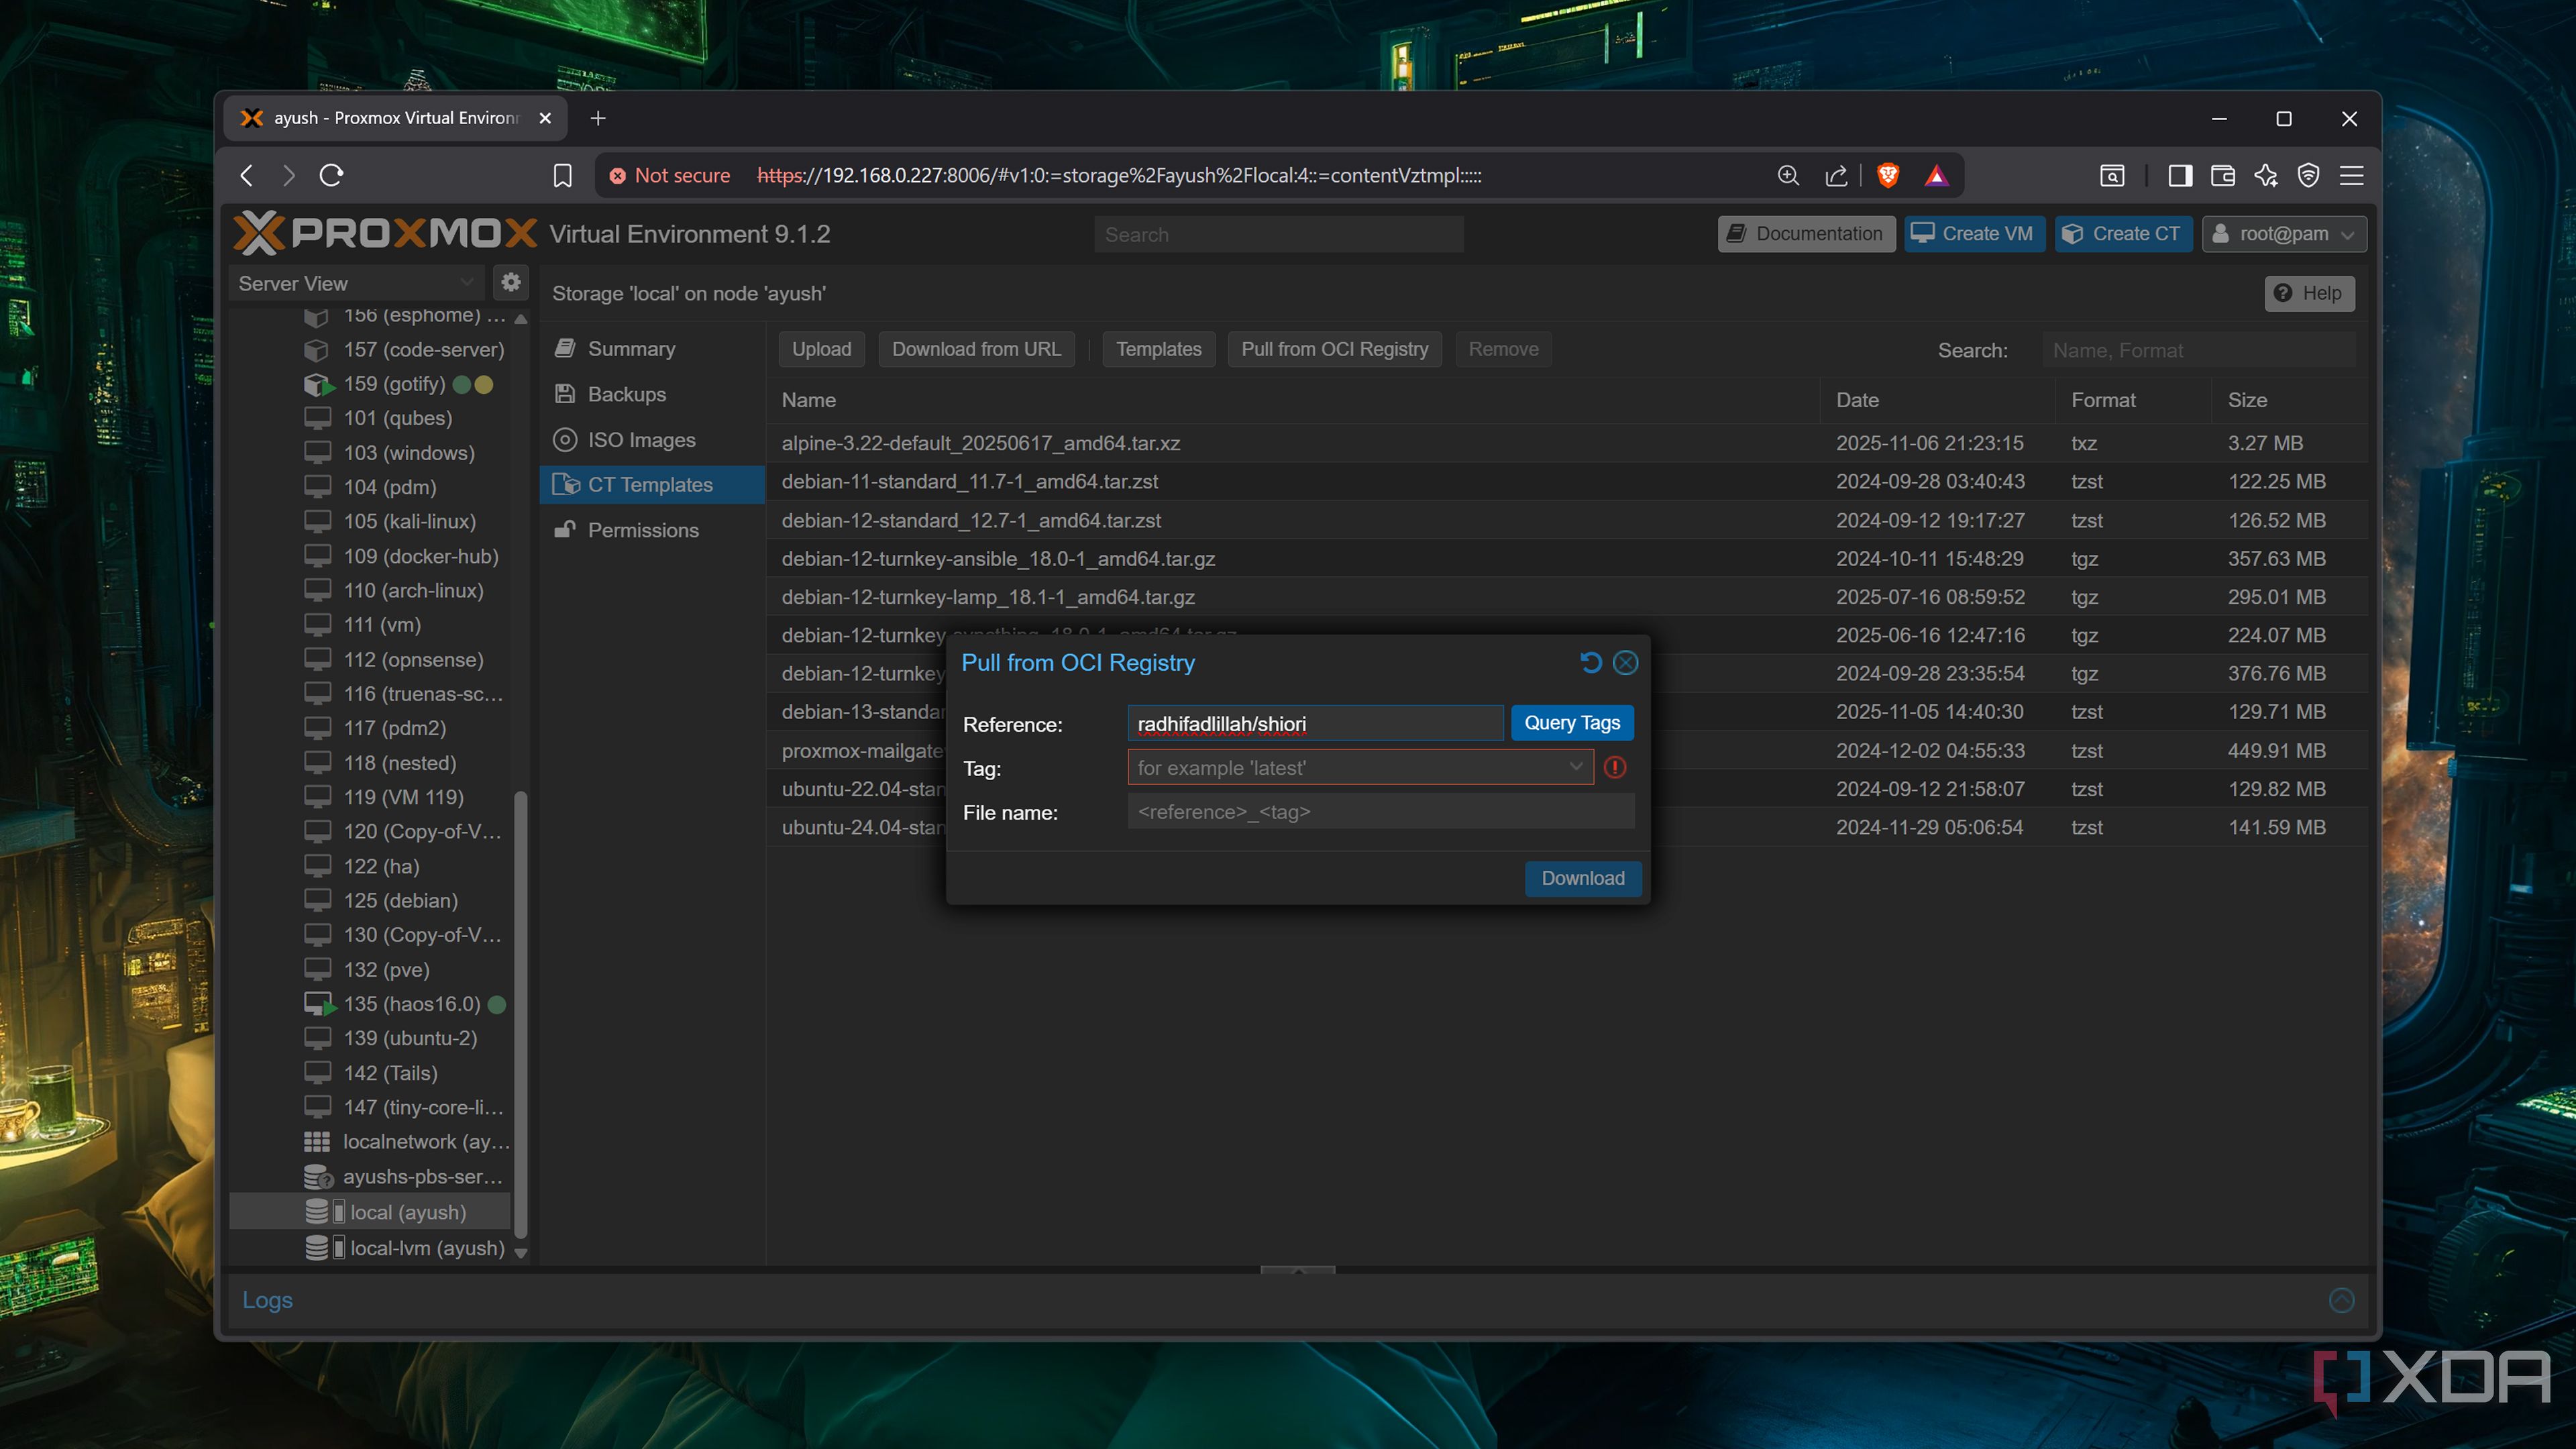
Task: Open the Backups tab
Action: (652, 394)
